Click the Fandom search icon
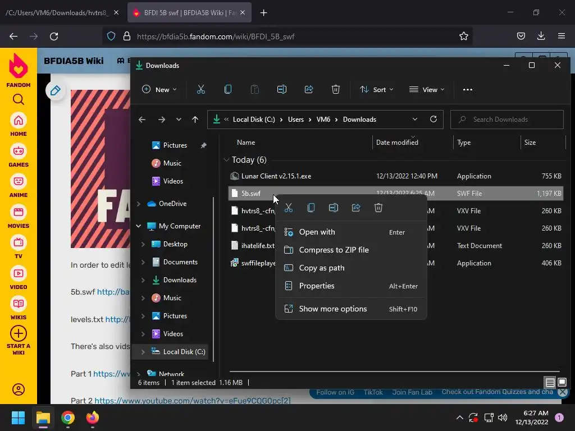 point(19,99)
